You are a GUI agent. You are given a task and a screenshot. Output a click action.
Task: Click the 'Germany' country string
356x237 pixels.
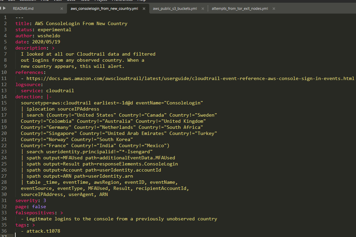(x=59, y=127)
